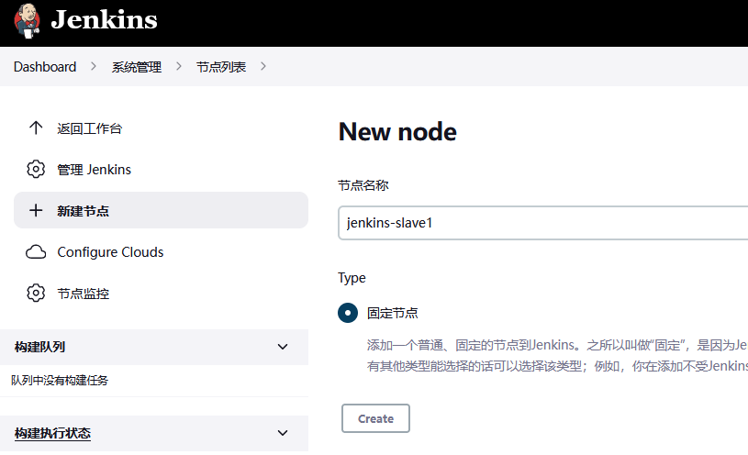Collapse the 构建执行状态 panel chevron
Viewport: 748px width, 455px height.
[283, 433]
